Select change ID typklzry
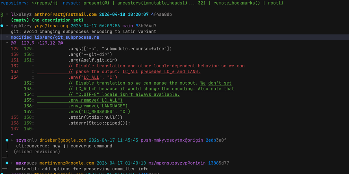The height and width of the screenshot is (174, 349). coord(21,26)
